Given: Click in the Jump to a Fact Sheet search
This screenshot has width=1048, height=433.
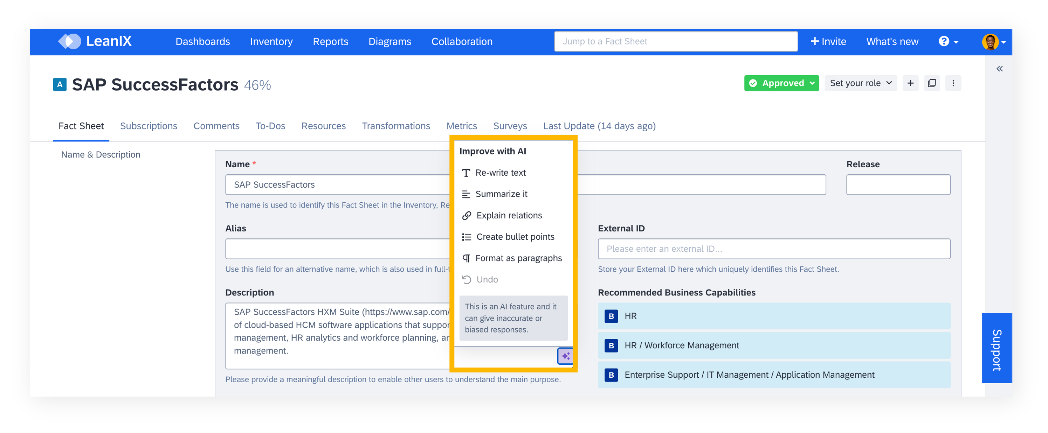Looking at the screenshot, I should [x=675, y=41].
